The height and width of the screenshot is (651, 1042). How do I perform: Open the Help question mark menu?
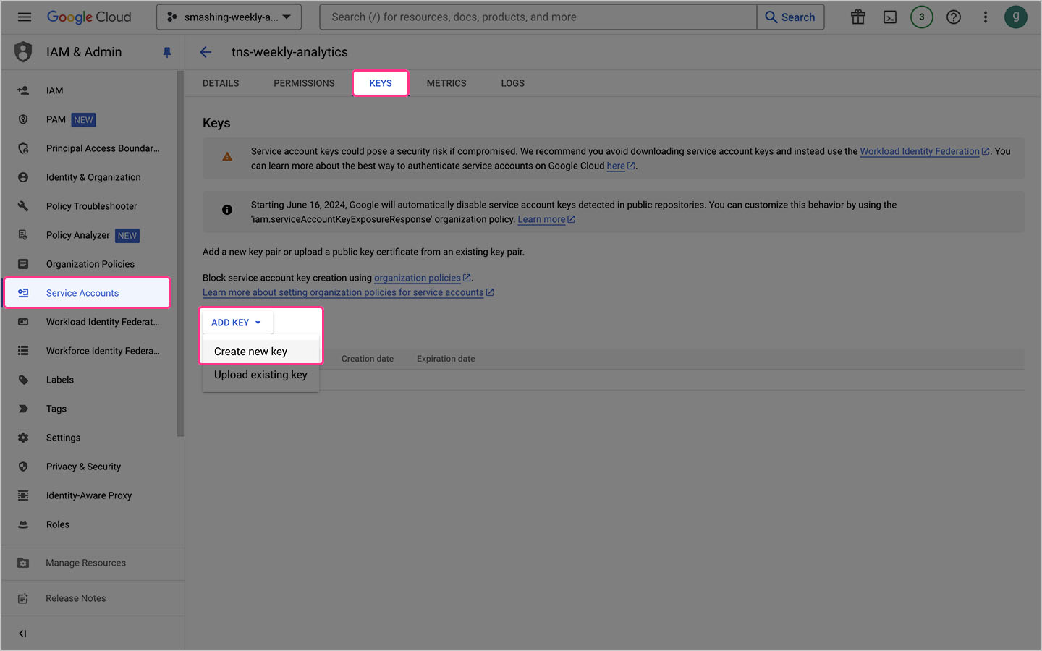tap(953, 17)
